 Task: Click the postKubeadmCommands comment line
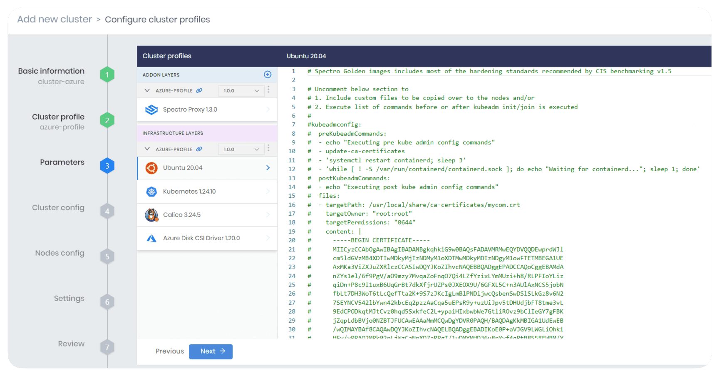pyautogui.click(x=349, y=178)
